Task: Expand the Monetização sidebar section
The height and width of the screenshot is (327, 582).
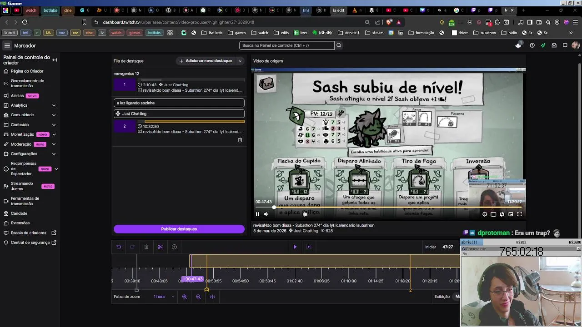Action: (54, 134)
